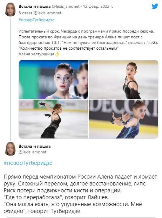The width and height of the screenshot is (162, 218).
Task: Click the top display name Встала и пошла
Action: pyautogui.click(x=34, y=6)
